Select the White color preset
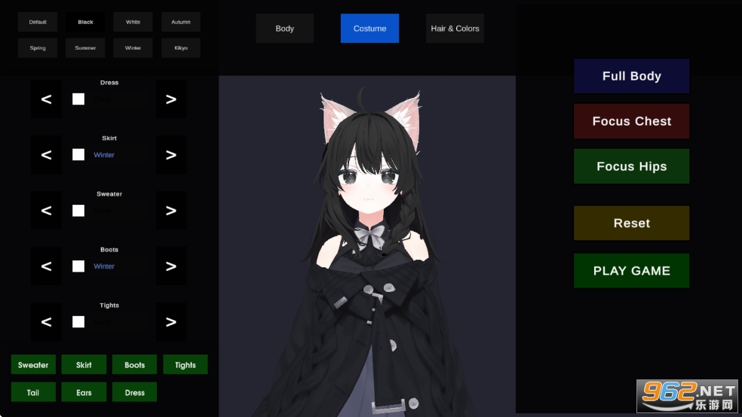The height and width of the screenshot is (417, 742). pyautogui.click(x=133, y=22)
